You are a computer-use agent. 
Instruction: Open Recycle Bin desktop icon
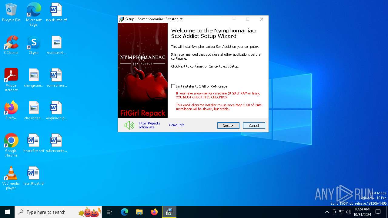click(x=11, y=13)
